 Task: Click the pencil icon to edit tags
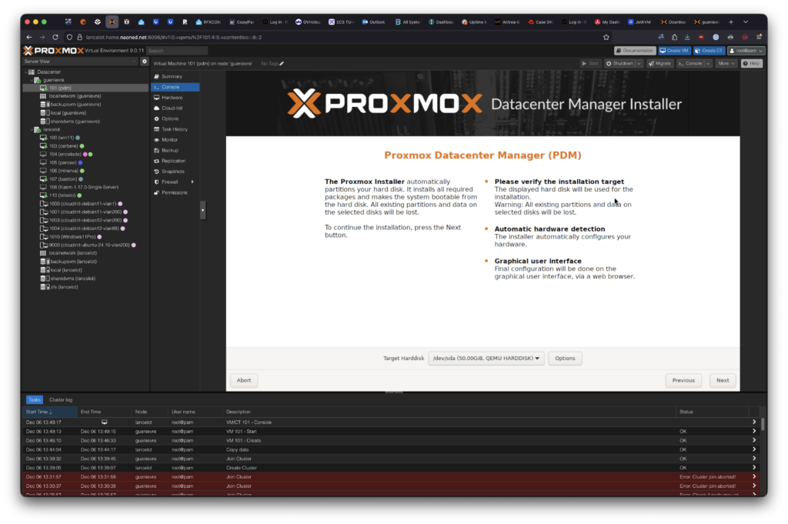(x=282, y=63)
